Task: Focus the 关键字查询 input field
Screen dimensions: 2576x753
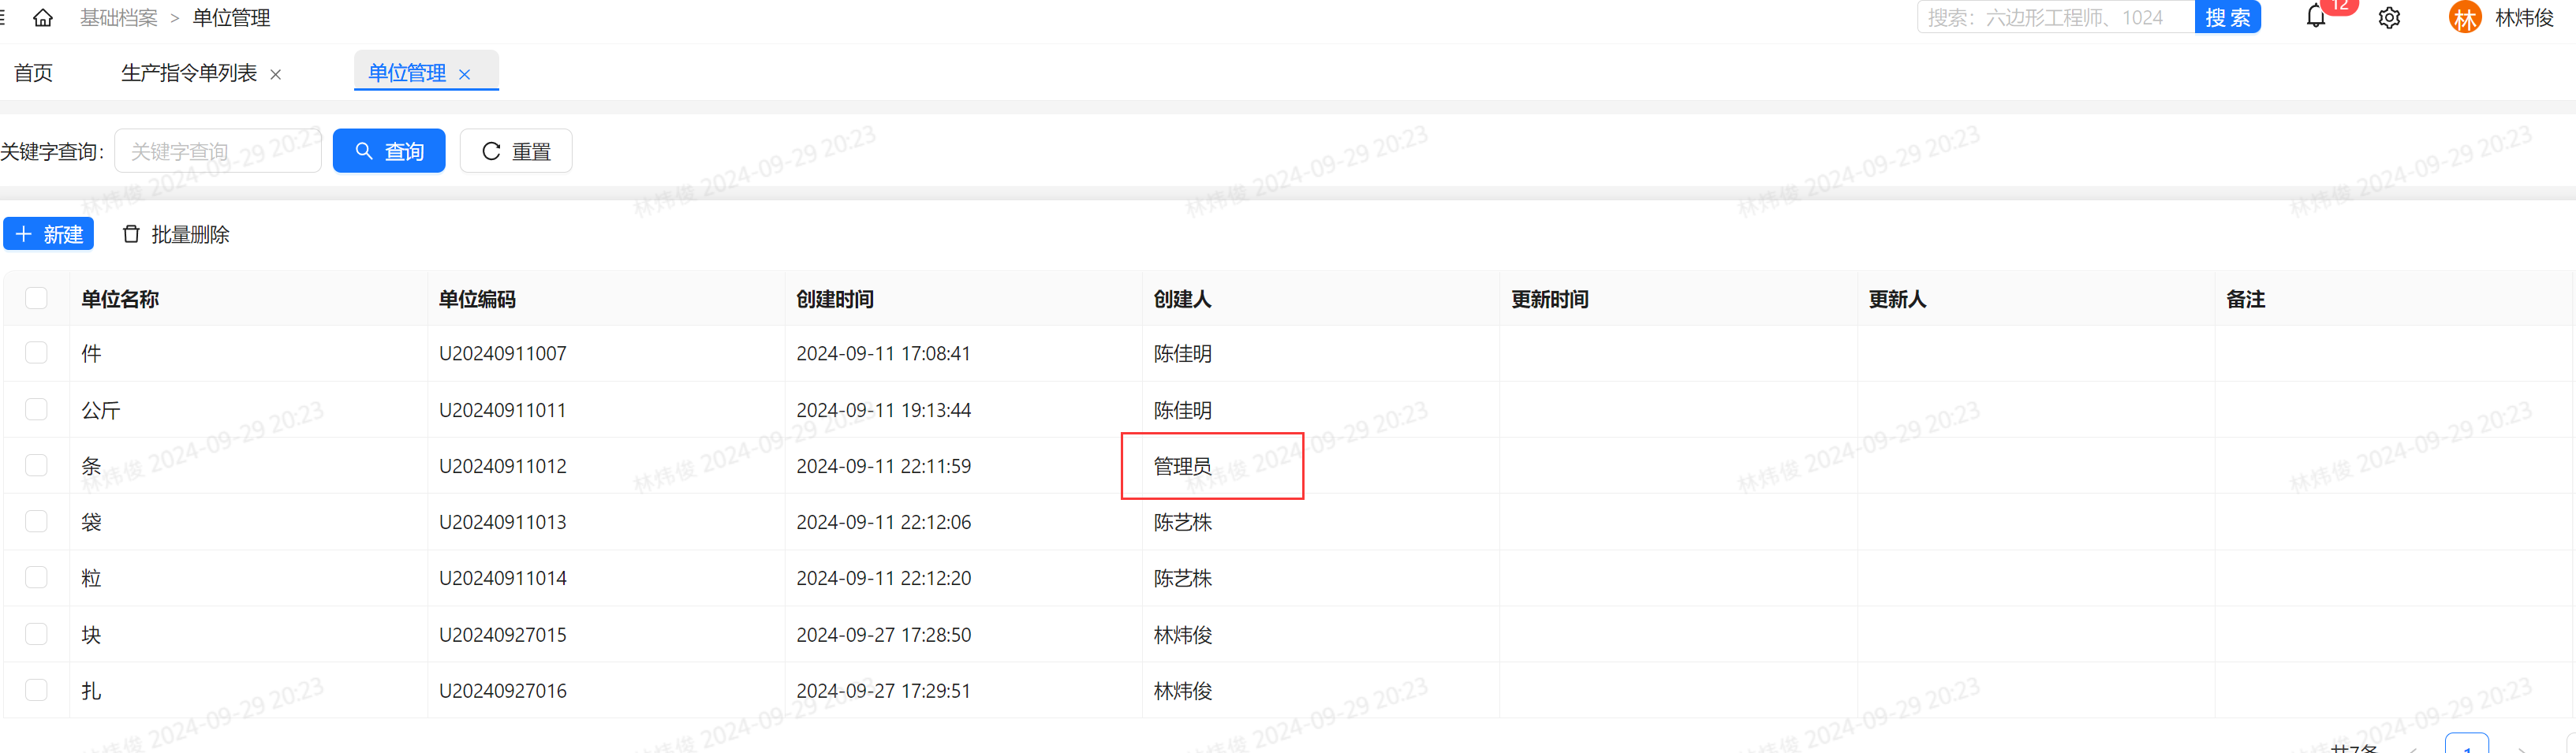Action: (218, 151)
